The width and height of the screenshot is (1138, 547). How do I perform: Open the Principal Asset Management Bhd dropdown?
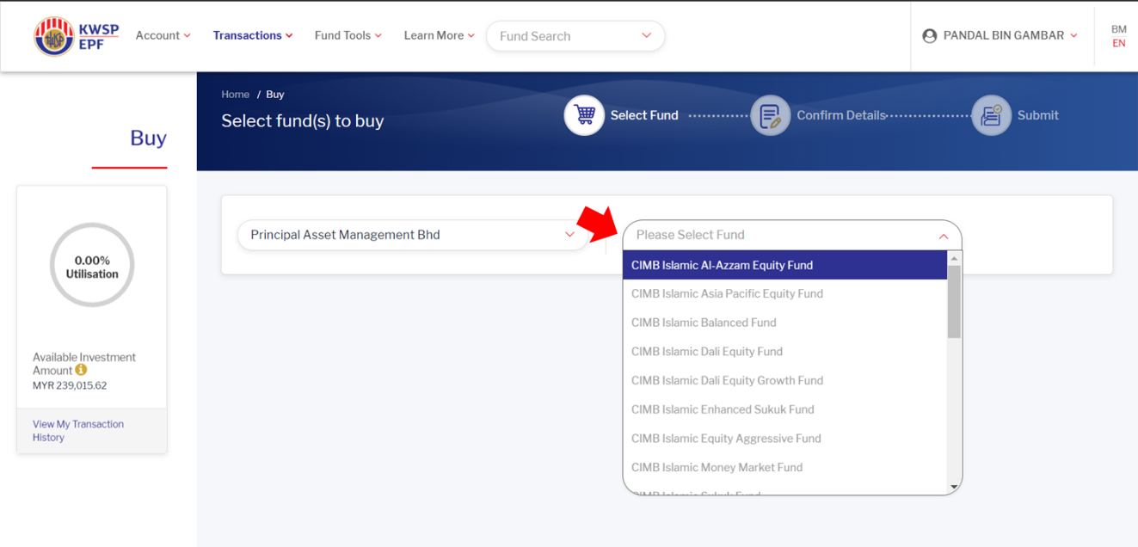pos(413,235)
